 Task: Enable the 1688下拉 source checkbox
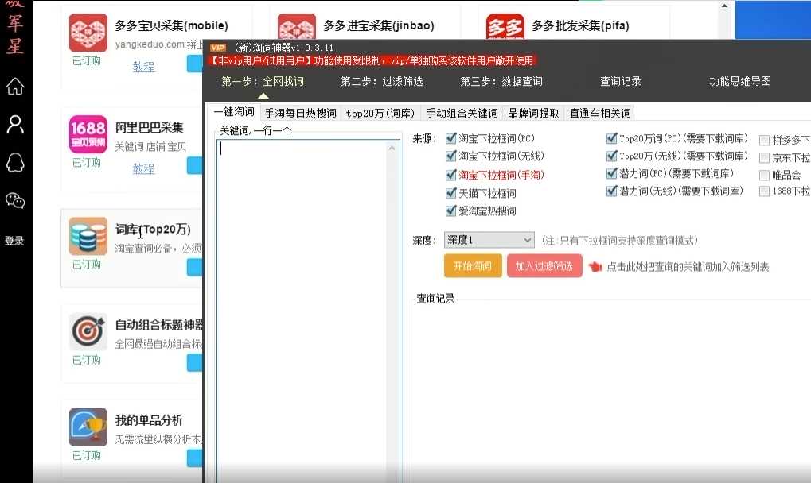tap(764, 191)
